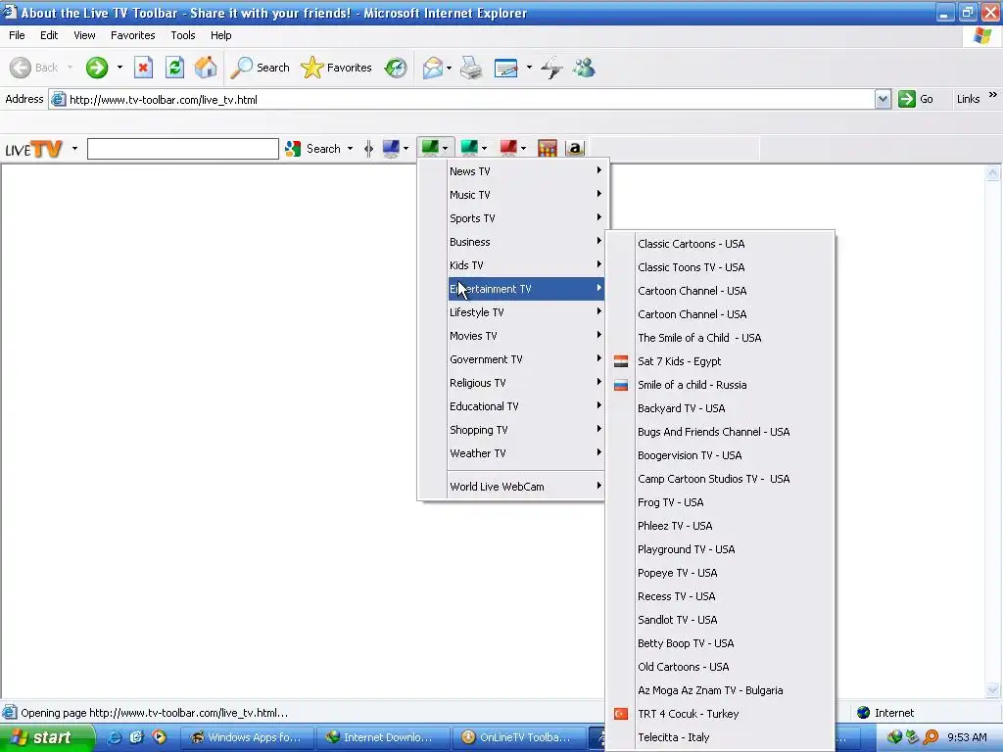
Task: Expand the Music TV submenu
Action: (526, 195)
